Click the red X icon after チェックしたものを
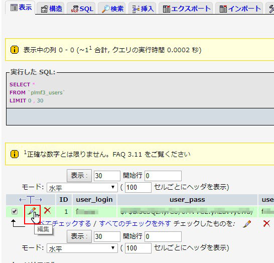The width and height of the screenshot is (274, 263). 266,223
